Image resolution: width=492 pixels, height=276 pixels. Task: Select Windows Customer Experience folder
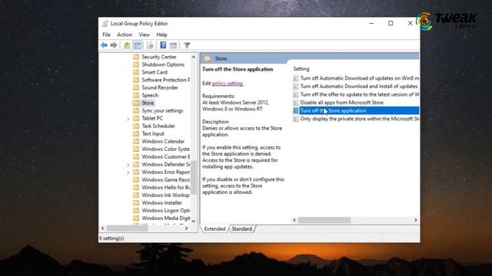point(166,156)
